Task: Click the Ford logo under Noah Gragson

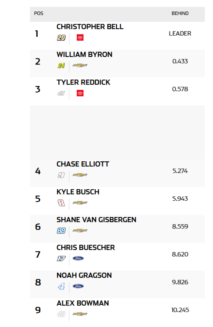Action: 78,286
